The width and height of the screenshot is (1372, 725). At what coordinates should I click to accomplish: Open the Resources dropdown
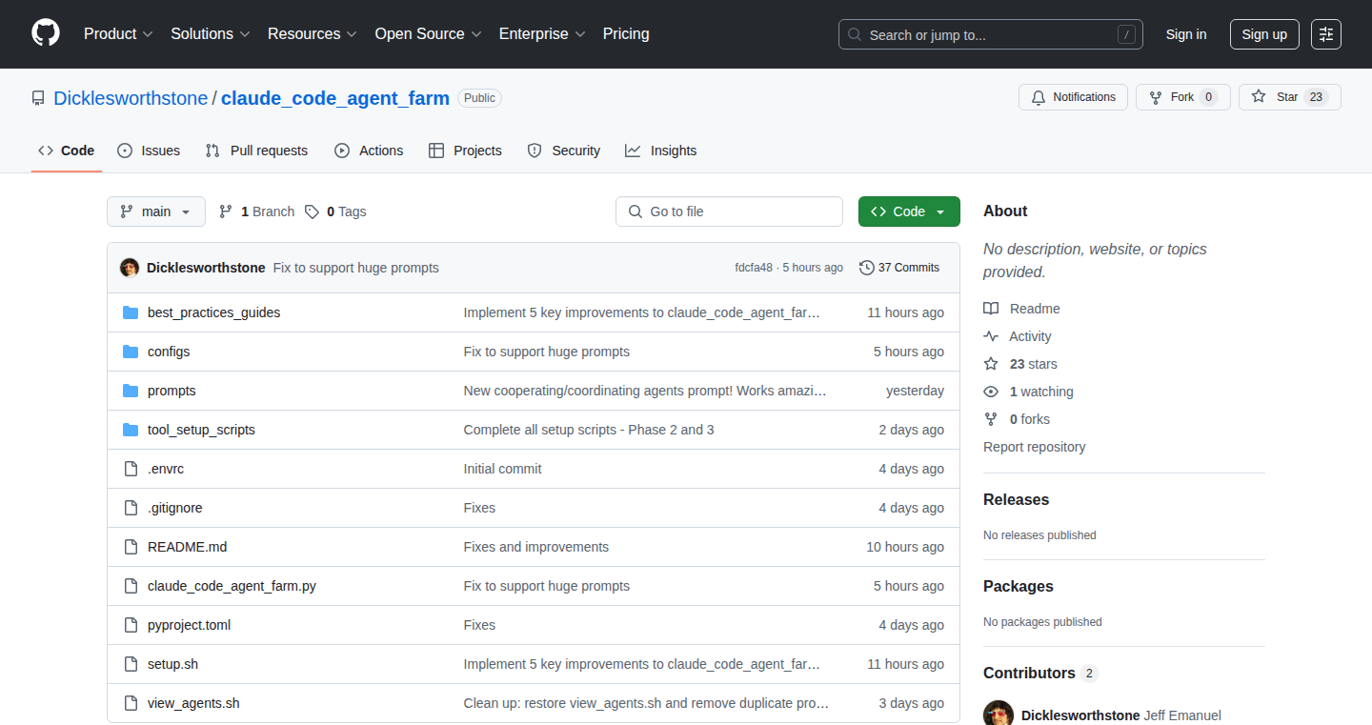(313, 33)
